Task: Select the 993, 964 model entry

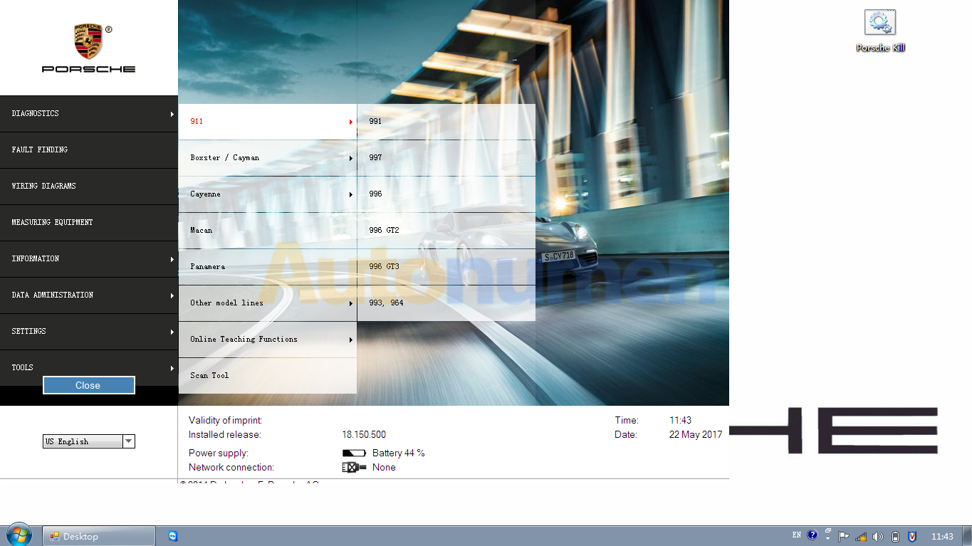Action: point(446,303)
